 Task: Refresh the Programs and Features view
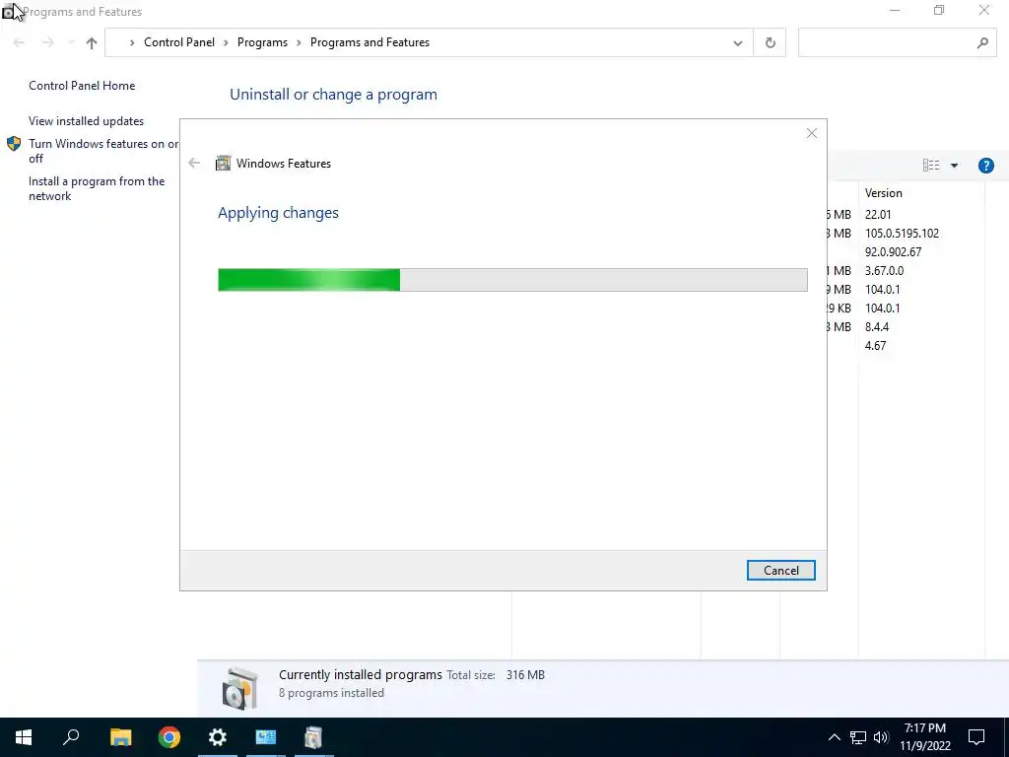pos(770,43)
